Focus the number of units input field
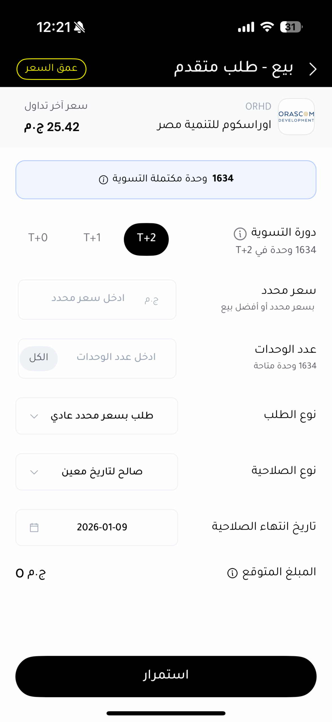This screenshot has height=722, width=332. [116, 358]
